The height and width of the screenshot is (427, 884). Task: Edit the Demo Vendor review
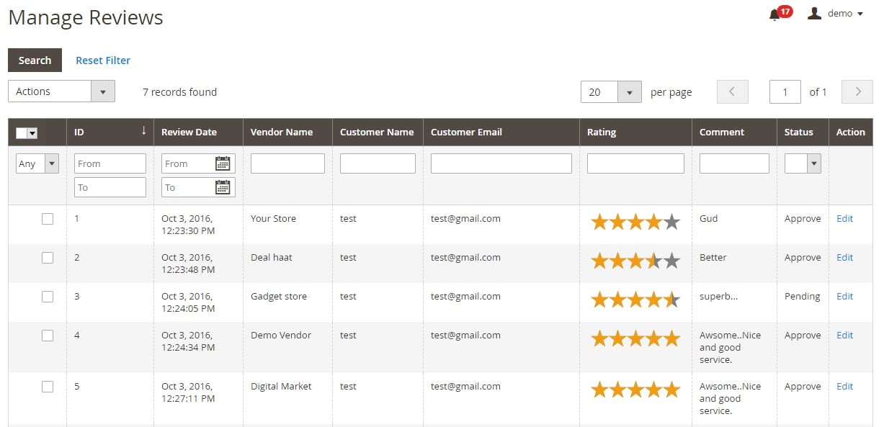(844, 336)
